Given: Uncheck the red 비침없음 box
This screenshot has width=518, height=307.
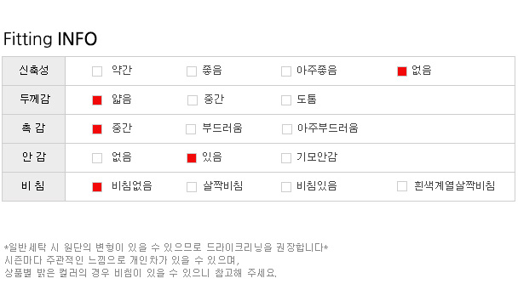Looking at the screenshot, I should pos(97,187).
